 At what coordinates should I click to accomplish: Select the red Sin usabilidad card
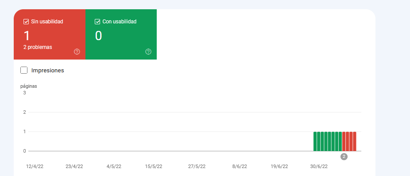[x=50, y=34]
